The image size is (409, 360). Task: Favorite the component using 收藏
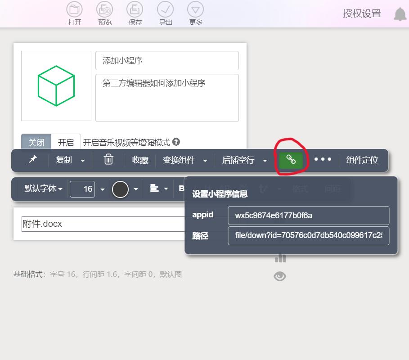(140, 160)
